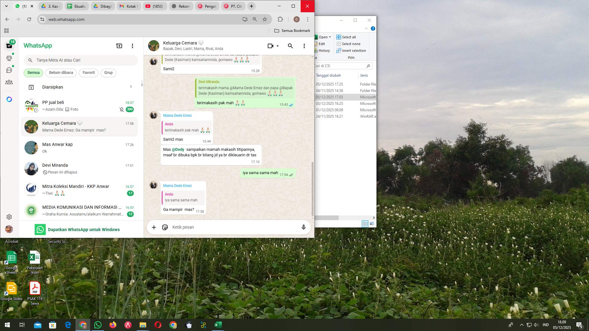The height and width of the screenshot is (331, 589).
Task: Open WhatsApp Settings via the gear icon
Action: pos(9,217)
